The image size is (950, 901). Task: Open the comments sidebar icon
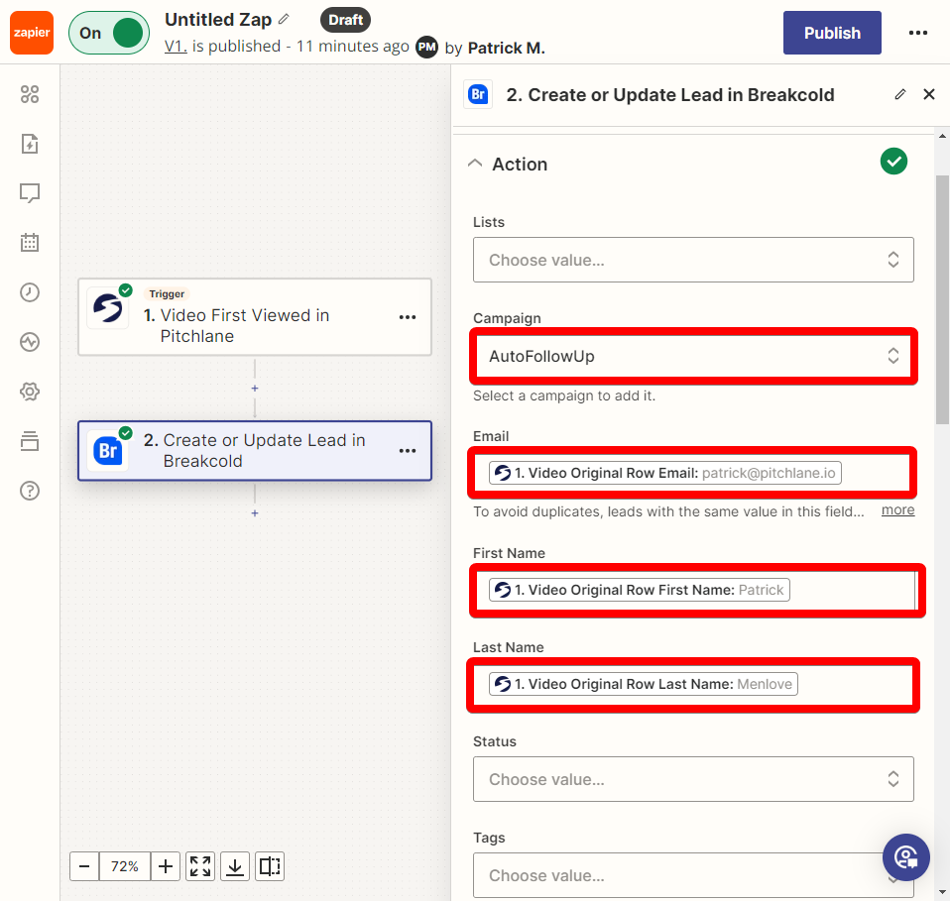(x=30, y=193)
